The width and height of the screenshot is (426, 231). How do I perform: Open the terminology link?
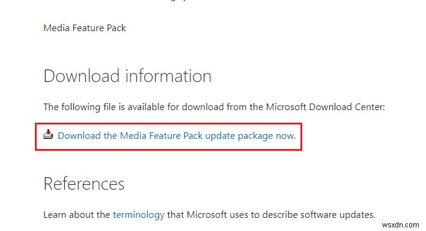click(139, 215)
